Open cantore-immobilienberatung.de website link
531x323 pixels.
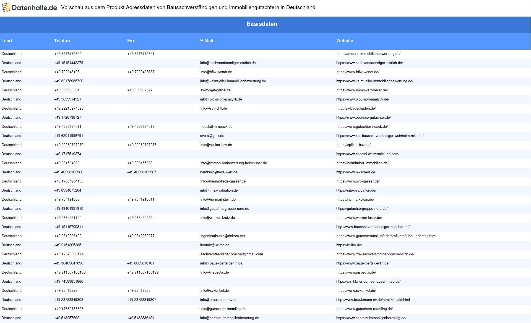tap(371, 318)
